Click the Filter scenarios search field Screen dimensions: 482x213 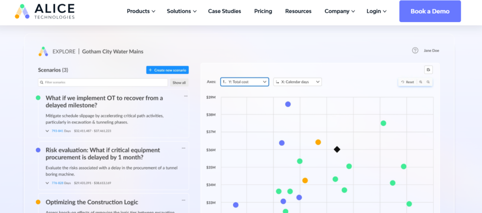coord(103,83)
